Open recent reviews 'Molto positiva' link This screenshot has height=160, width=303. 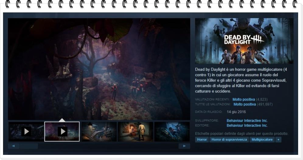coord(244,99)
